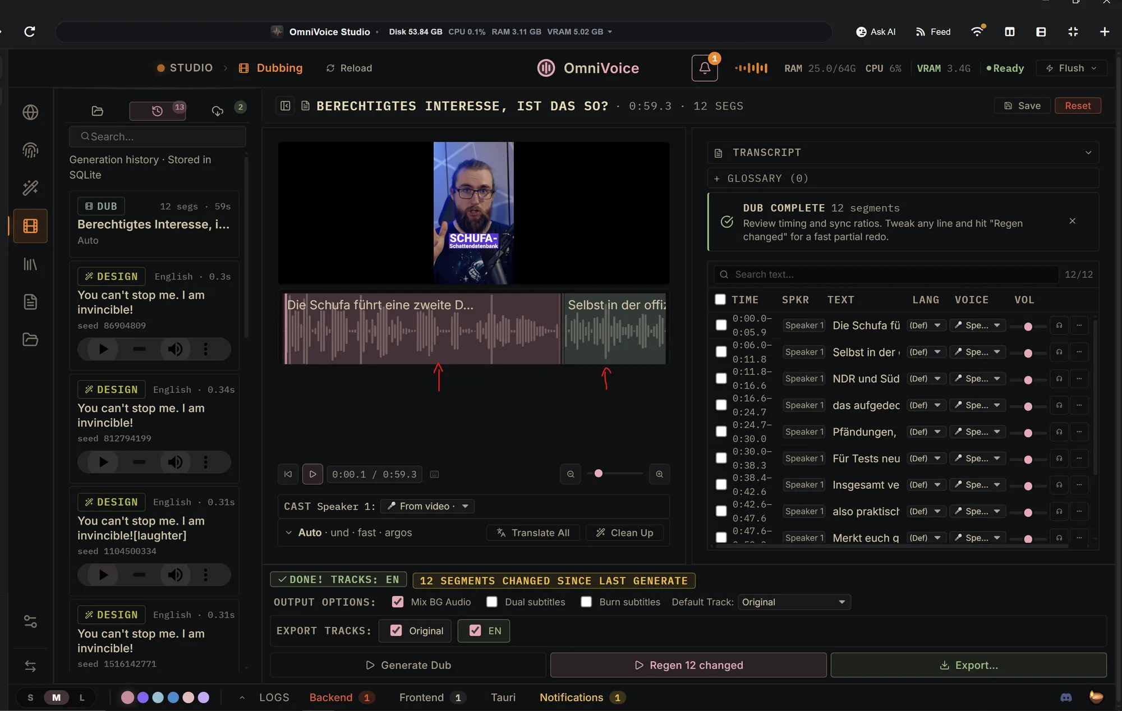Click the notification bell icon
1122x711 pixels.
(x=705, y=68)
